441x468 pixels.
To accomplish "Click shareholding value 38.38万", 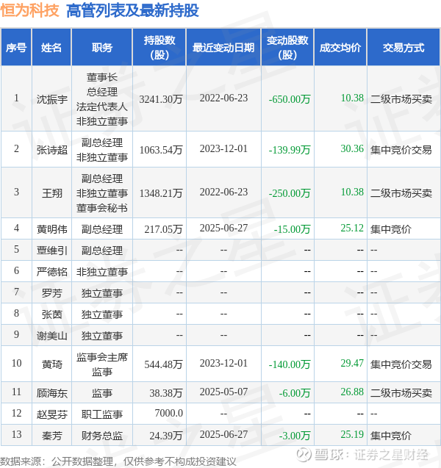I will (166, 393).
